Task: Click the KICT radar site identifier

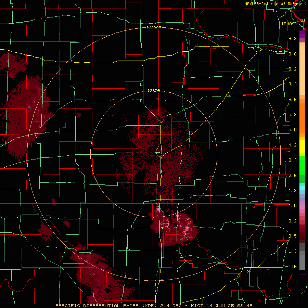Action: pyautogui.click(x=197, y=306)
